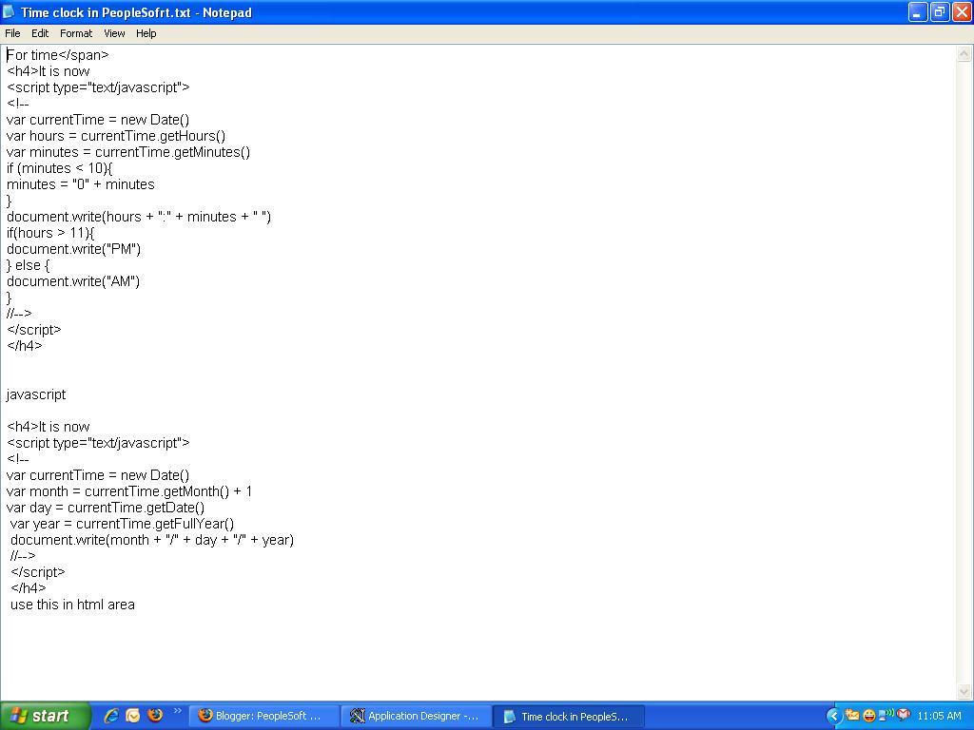Open Internet Explorer from the Quick Launch bar
This screenshot has width=974, height=730.
(111, 716)
